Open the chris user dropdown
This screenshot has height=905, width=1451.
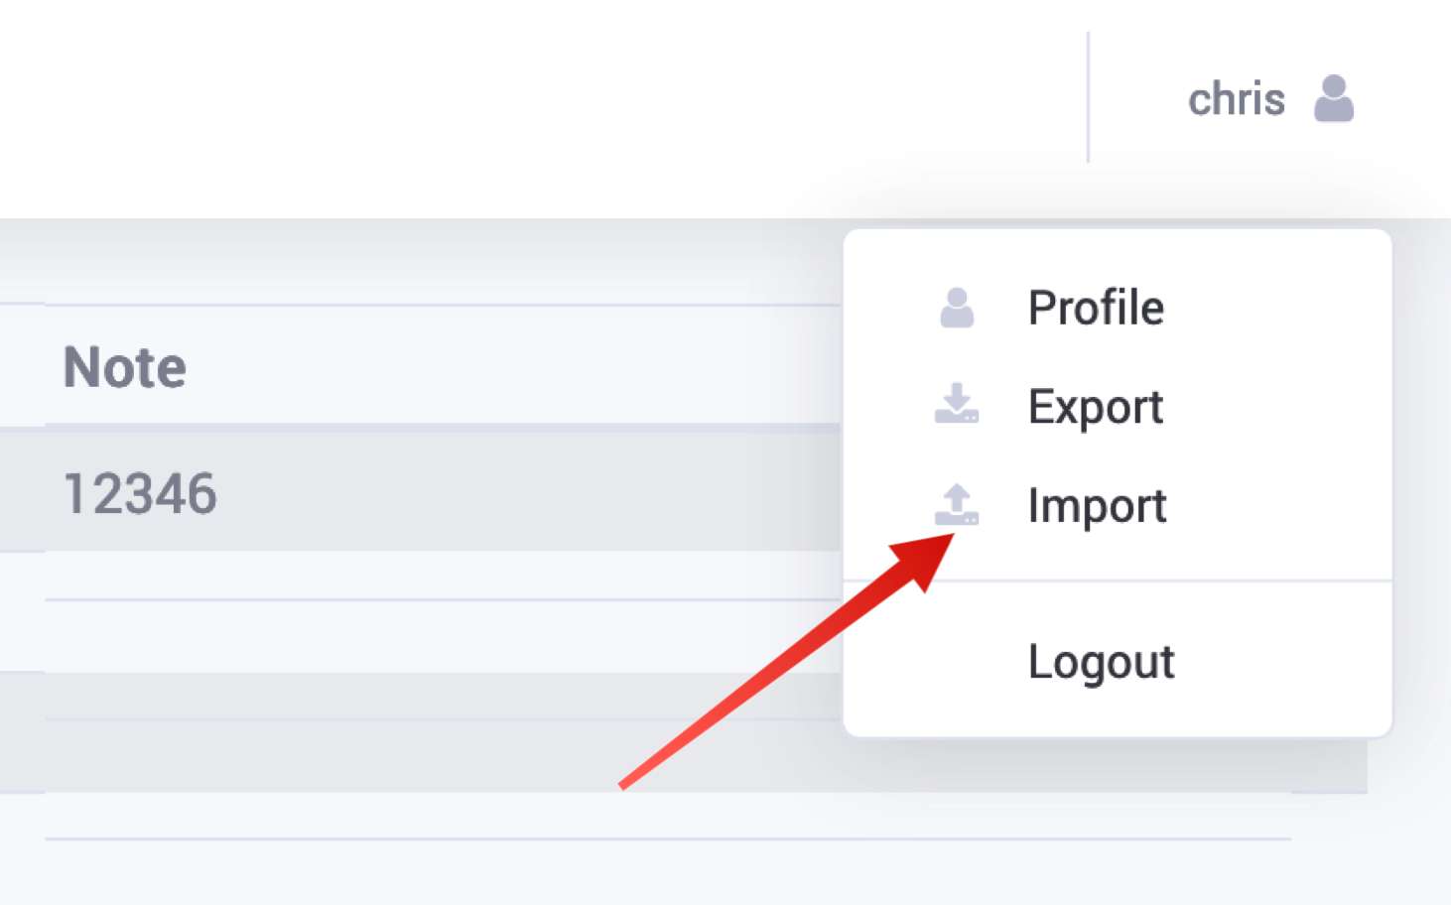click(1270, 98)
